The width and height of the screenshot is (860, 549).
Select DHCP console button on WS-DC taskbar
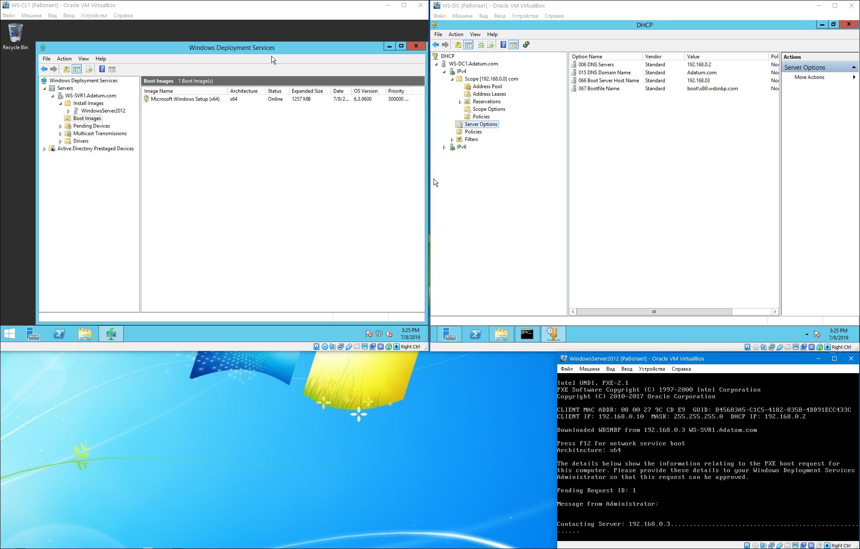tap(553, 334)
